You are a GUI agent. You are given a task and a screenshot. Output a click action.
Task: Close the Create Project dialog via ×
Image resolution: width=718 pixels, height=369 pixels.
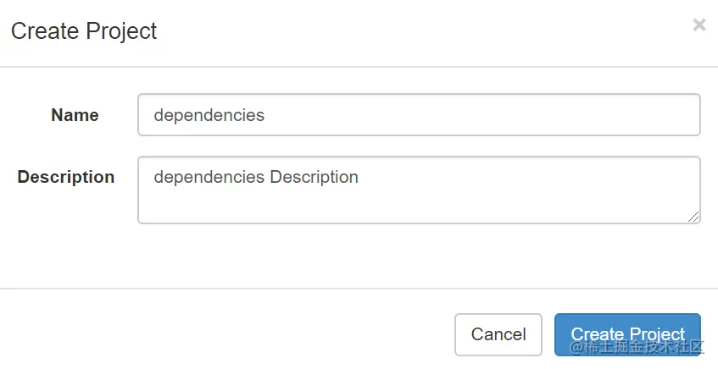pyautogui.click(x=699, y=25)
